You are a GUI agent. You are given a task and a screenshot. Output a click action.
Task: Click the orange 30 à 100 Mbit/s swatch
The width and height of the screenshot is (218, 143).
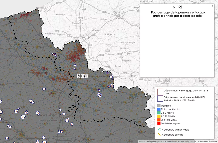coord(159,120)
